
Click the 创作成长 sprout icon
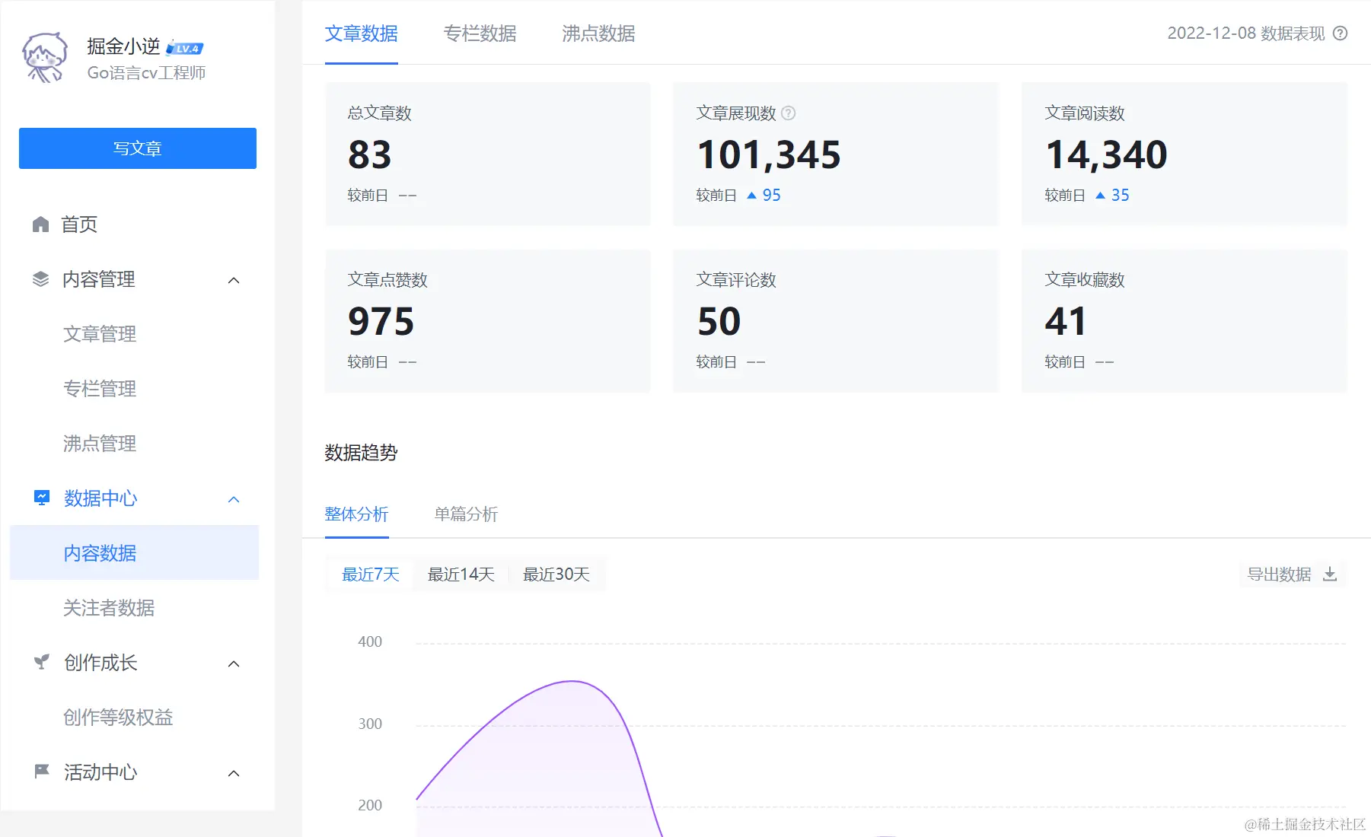pos(42,662)
